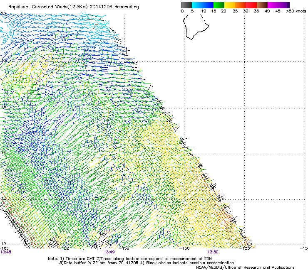
Task: Click the "35" legend scale label
Action: click(x=256, y=11)
